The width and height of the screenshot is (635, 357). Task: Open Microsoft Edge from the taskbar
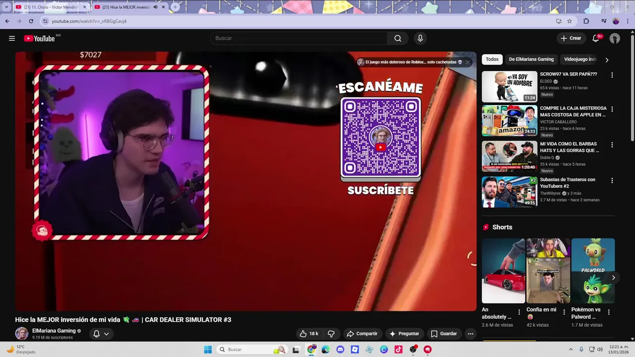[325, 350]
